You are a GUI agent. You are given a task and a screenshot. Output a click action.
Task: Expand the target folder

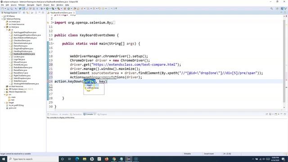(4, 103)
